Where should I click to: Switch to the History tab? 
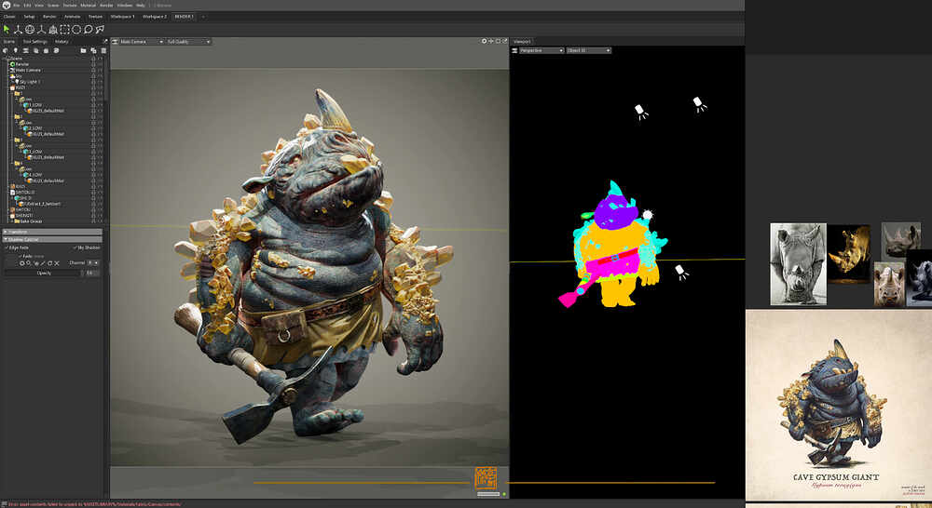click(x=62, y=42)
